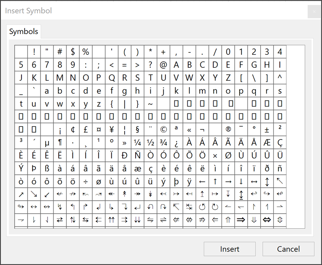
Task: Pick the lowercase letter g
Action: pyautogui.click(x=124, y=91)
